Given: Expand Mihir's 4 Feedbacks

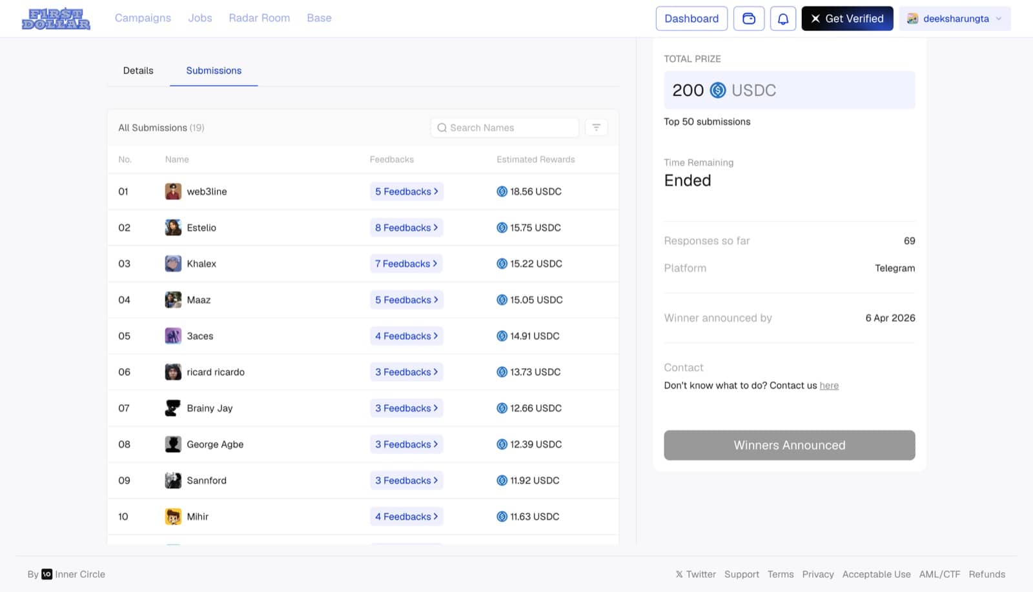Looking at the screenshot, I should coord(407,517).
